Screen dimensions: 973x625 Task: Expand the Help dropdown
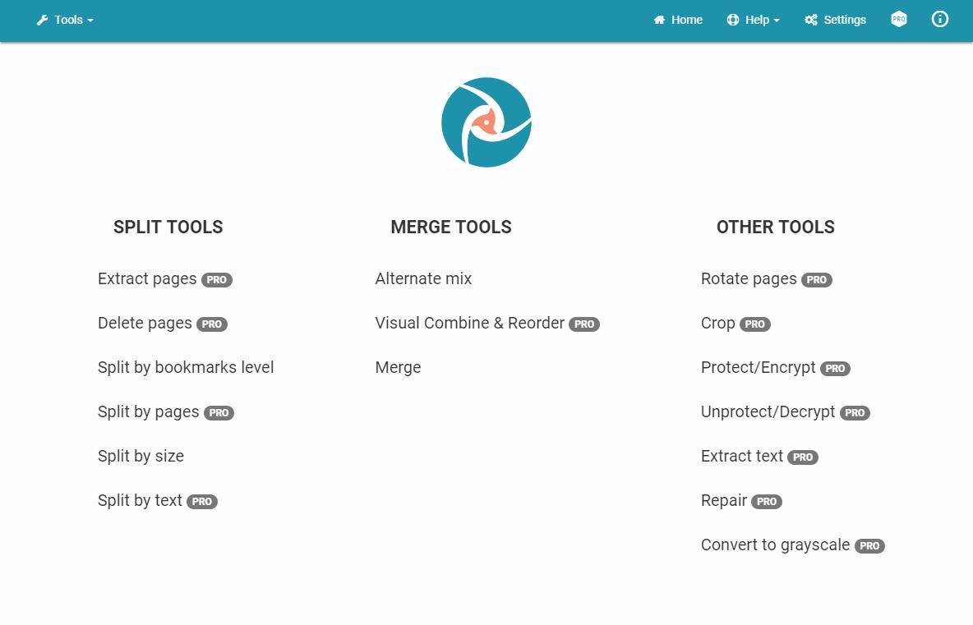click(x=754, y=20)
